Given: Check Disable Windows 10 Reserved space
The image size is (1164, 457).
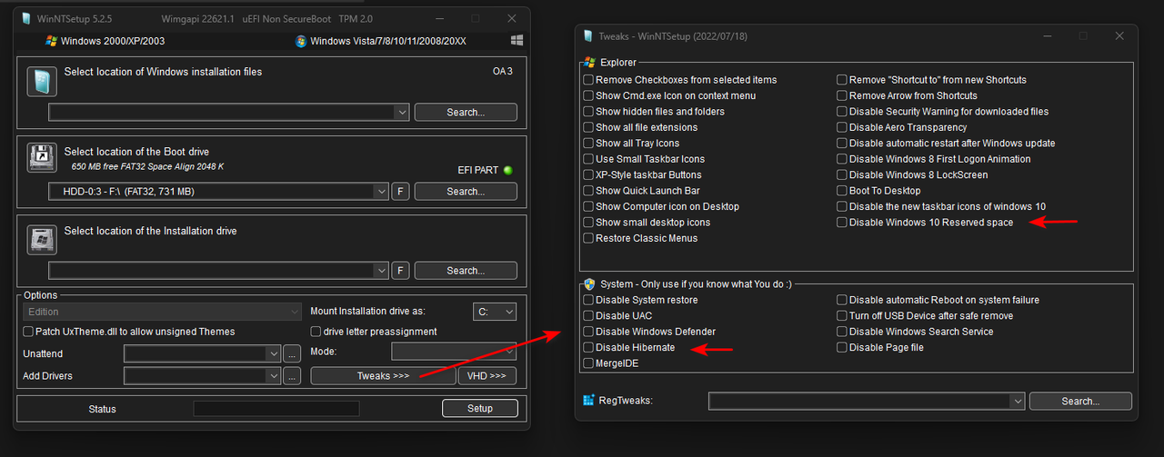Looking at the screenshot, I should [842, 223].
